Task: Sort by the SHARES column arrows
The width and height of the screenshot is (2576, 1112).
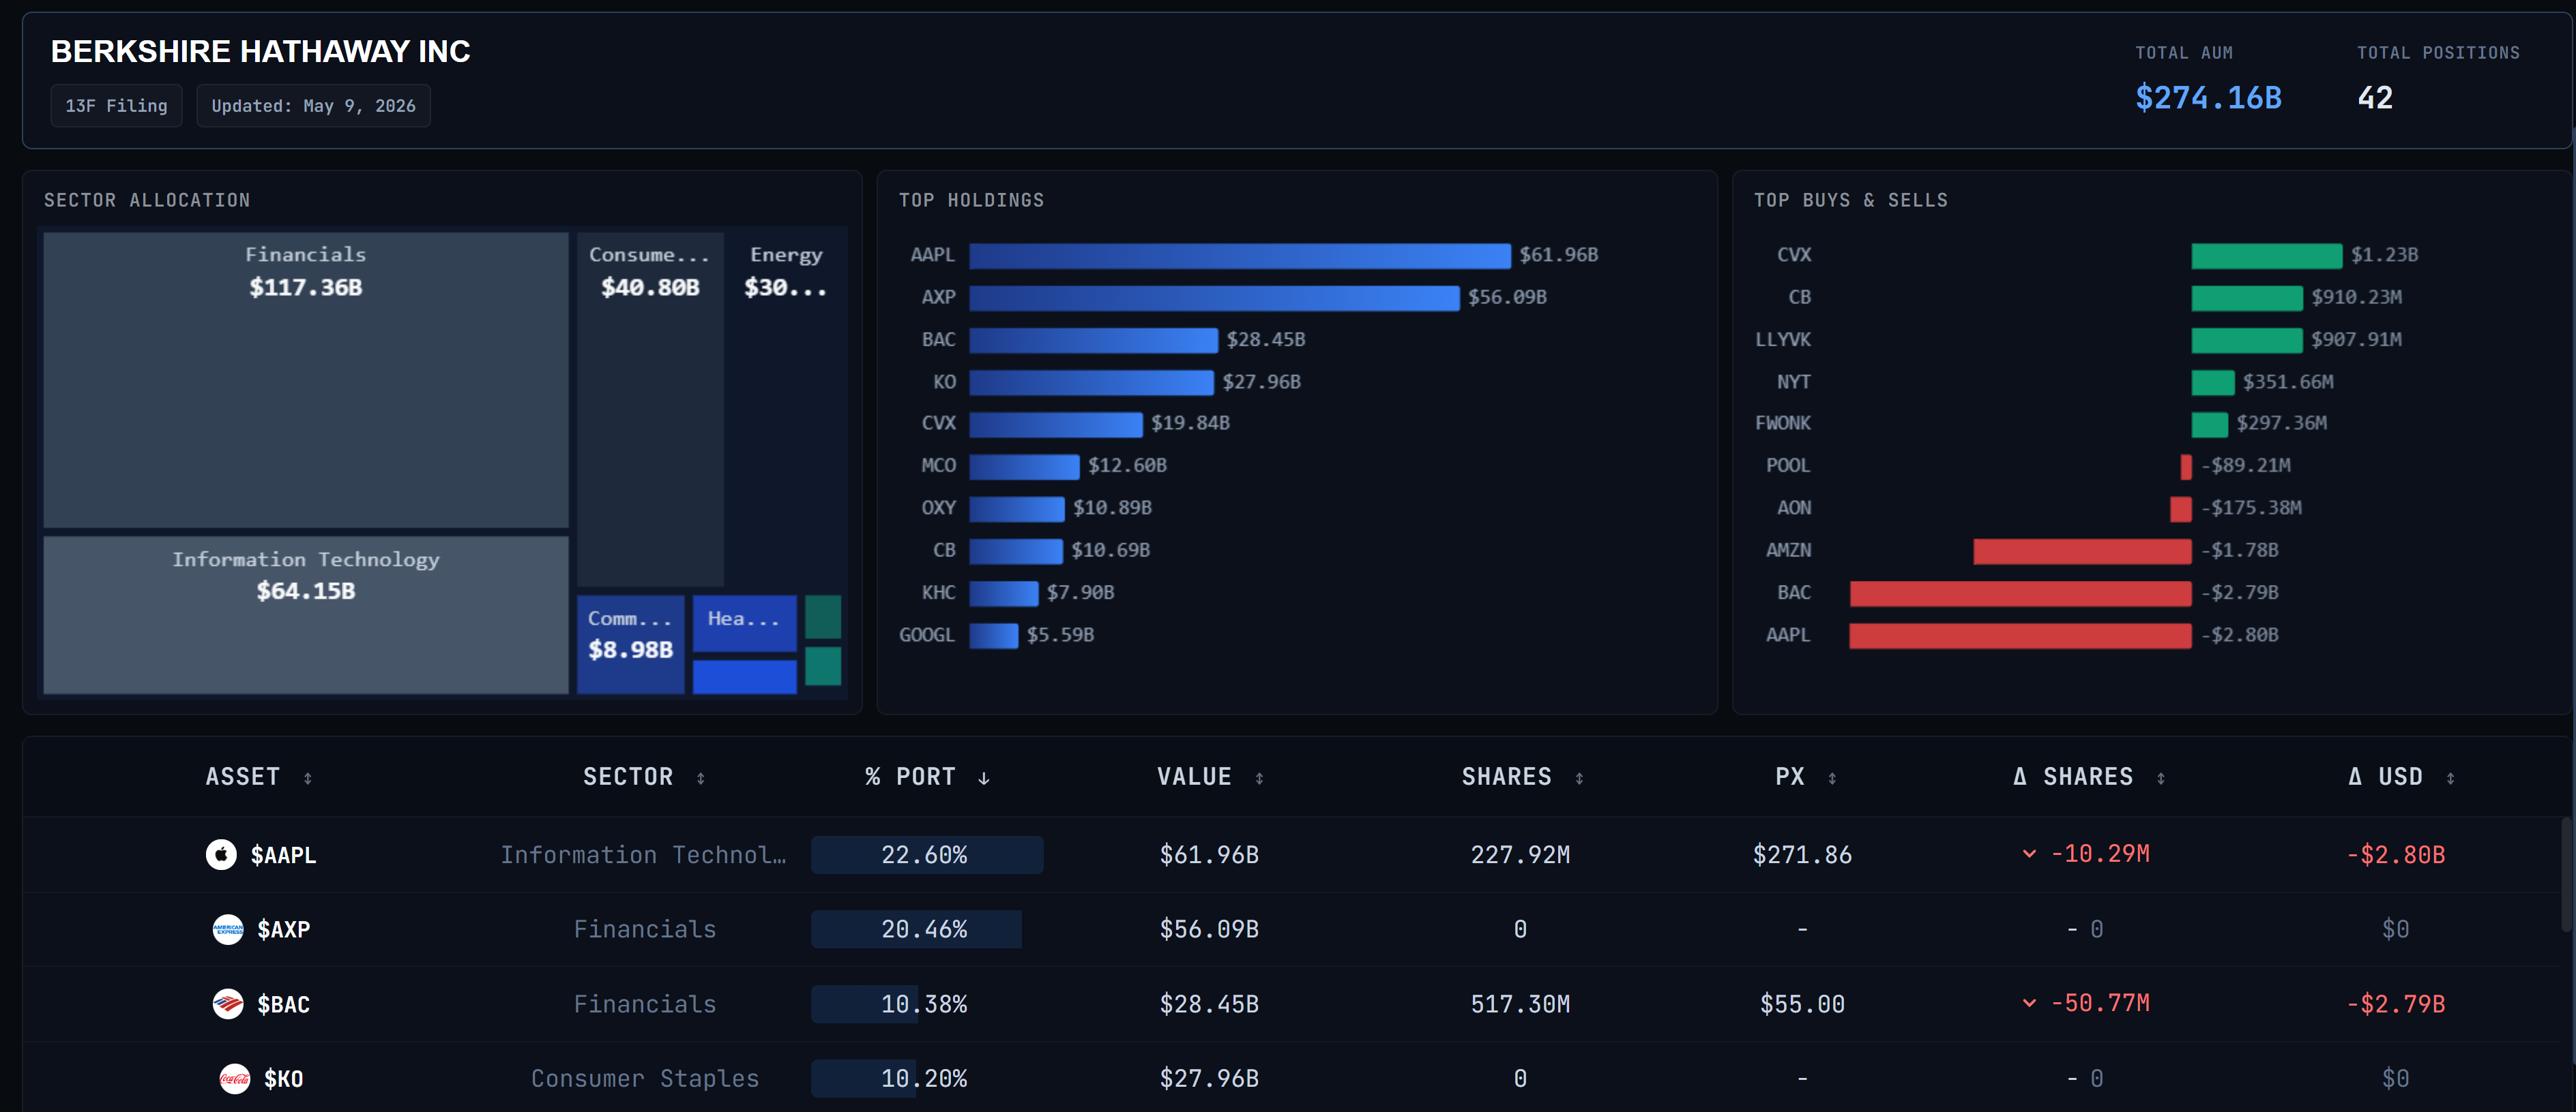Action: (x=1579, y=779)
